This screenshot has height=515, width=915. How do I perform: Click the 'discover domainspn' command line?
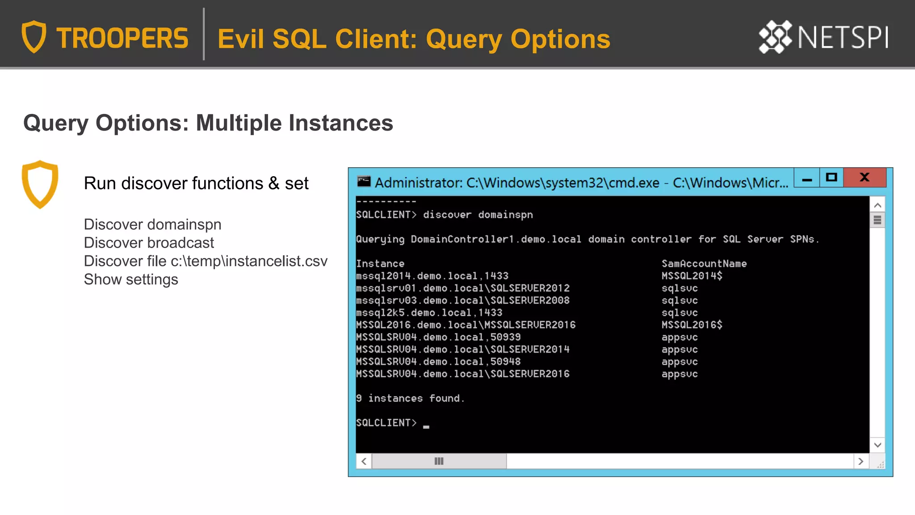coord(445,215)
